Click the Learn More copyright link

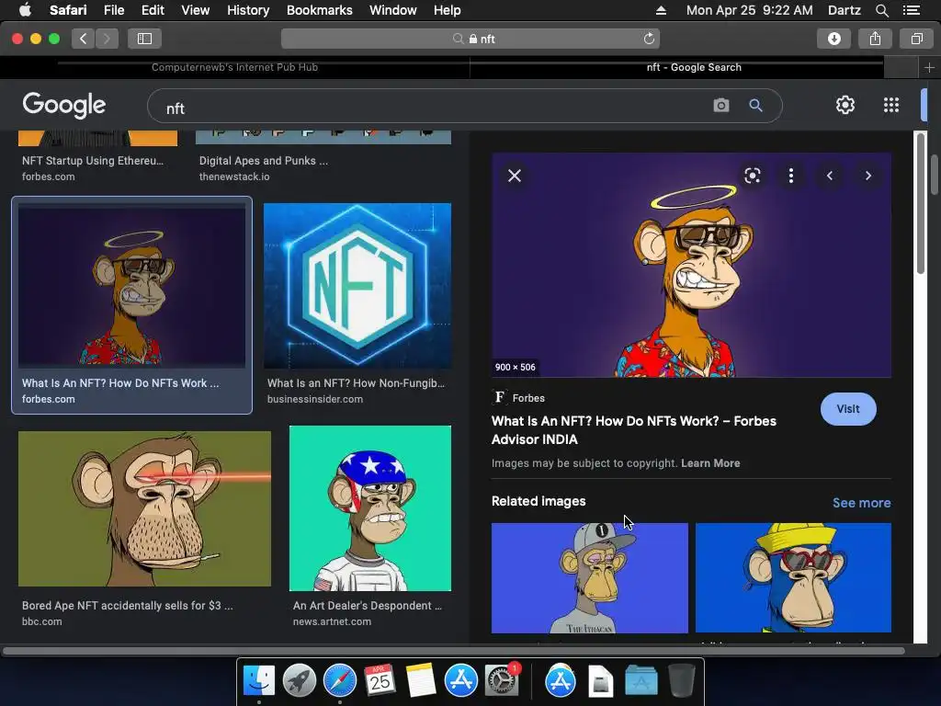[x=710, y=463]
